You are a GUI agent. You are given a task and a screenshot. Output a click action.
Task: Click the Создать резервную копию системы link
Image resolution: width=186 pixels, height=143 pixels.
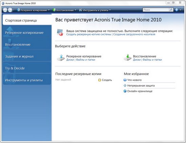pos(89,35)
